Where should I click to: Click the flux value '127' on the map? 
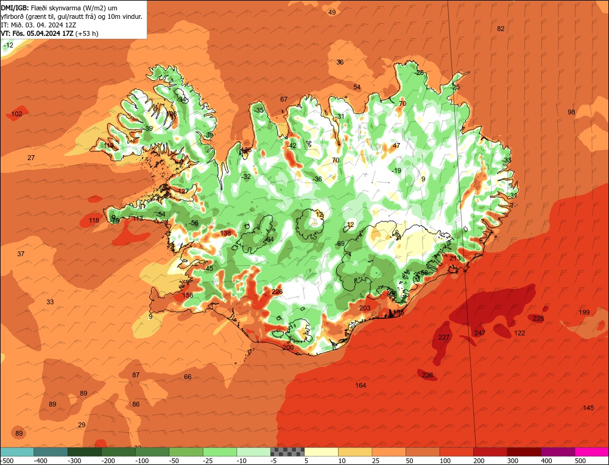point(183,191)
